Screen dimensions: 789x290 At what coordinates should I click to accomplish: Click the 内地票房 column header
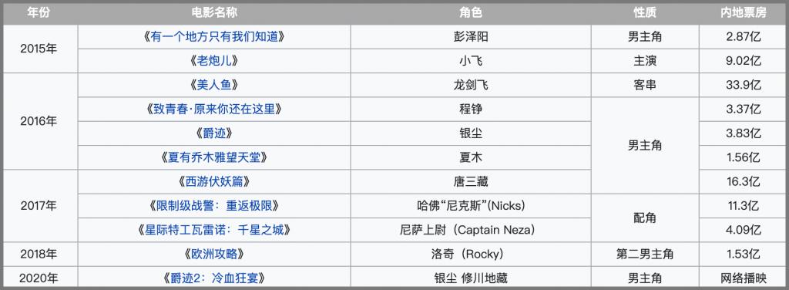coord(744,14)
